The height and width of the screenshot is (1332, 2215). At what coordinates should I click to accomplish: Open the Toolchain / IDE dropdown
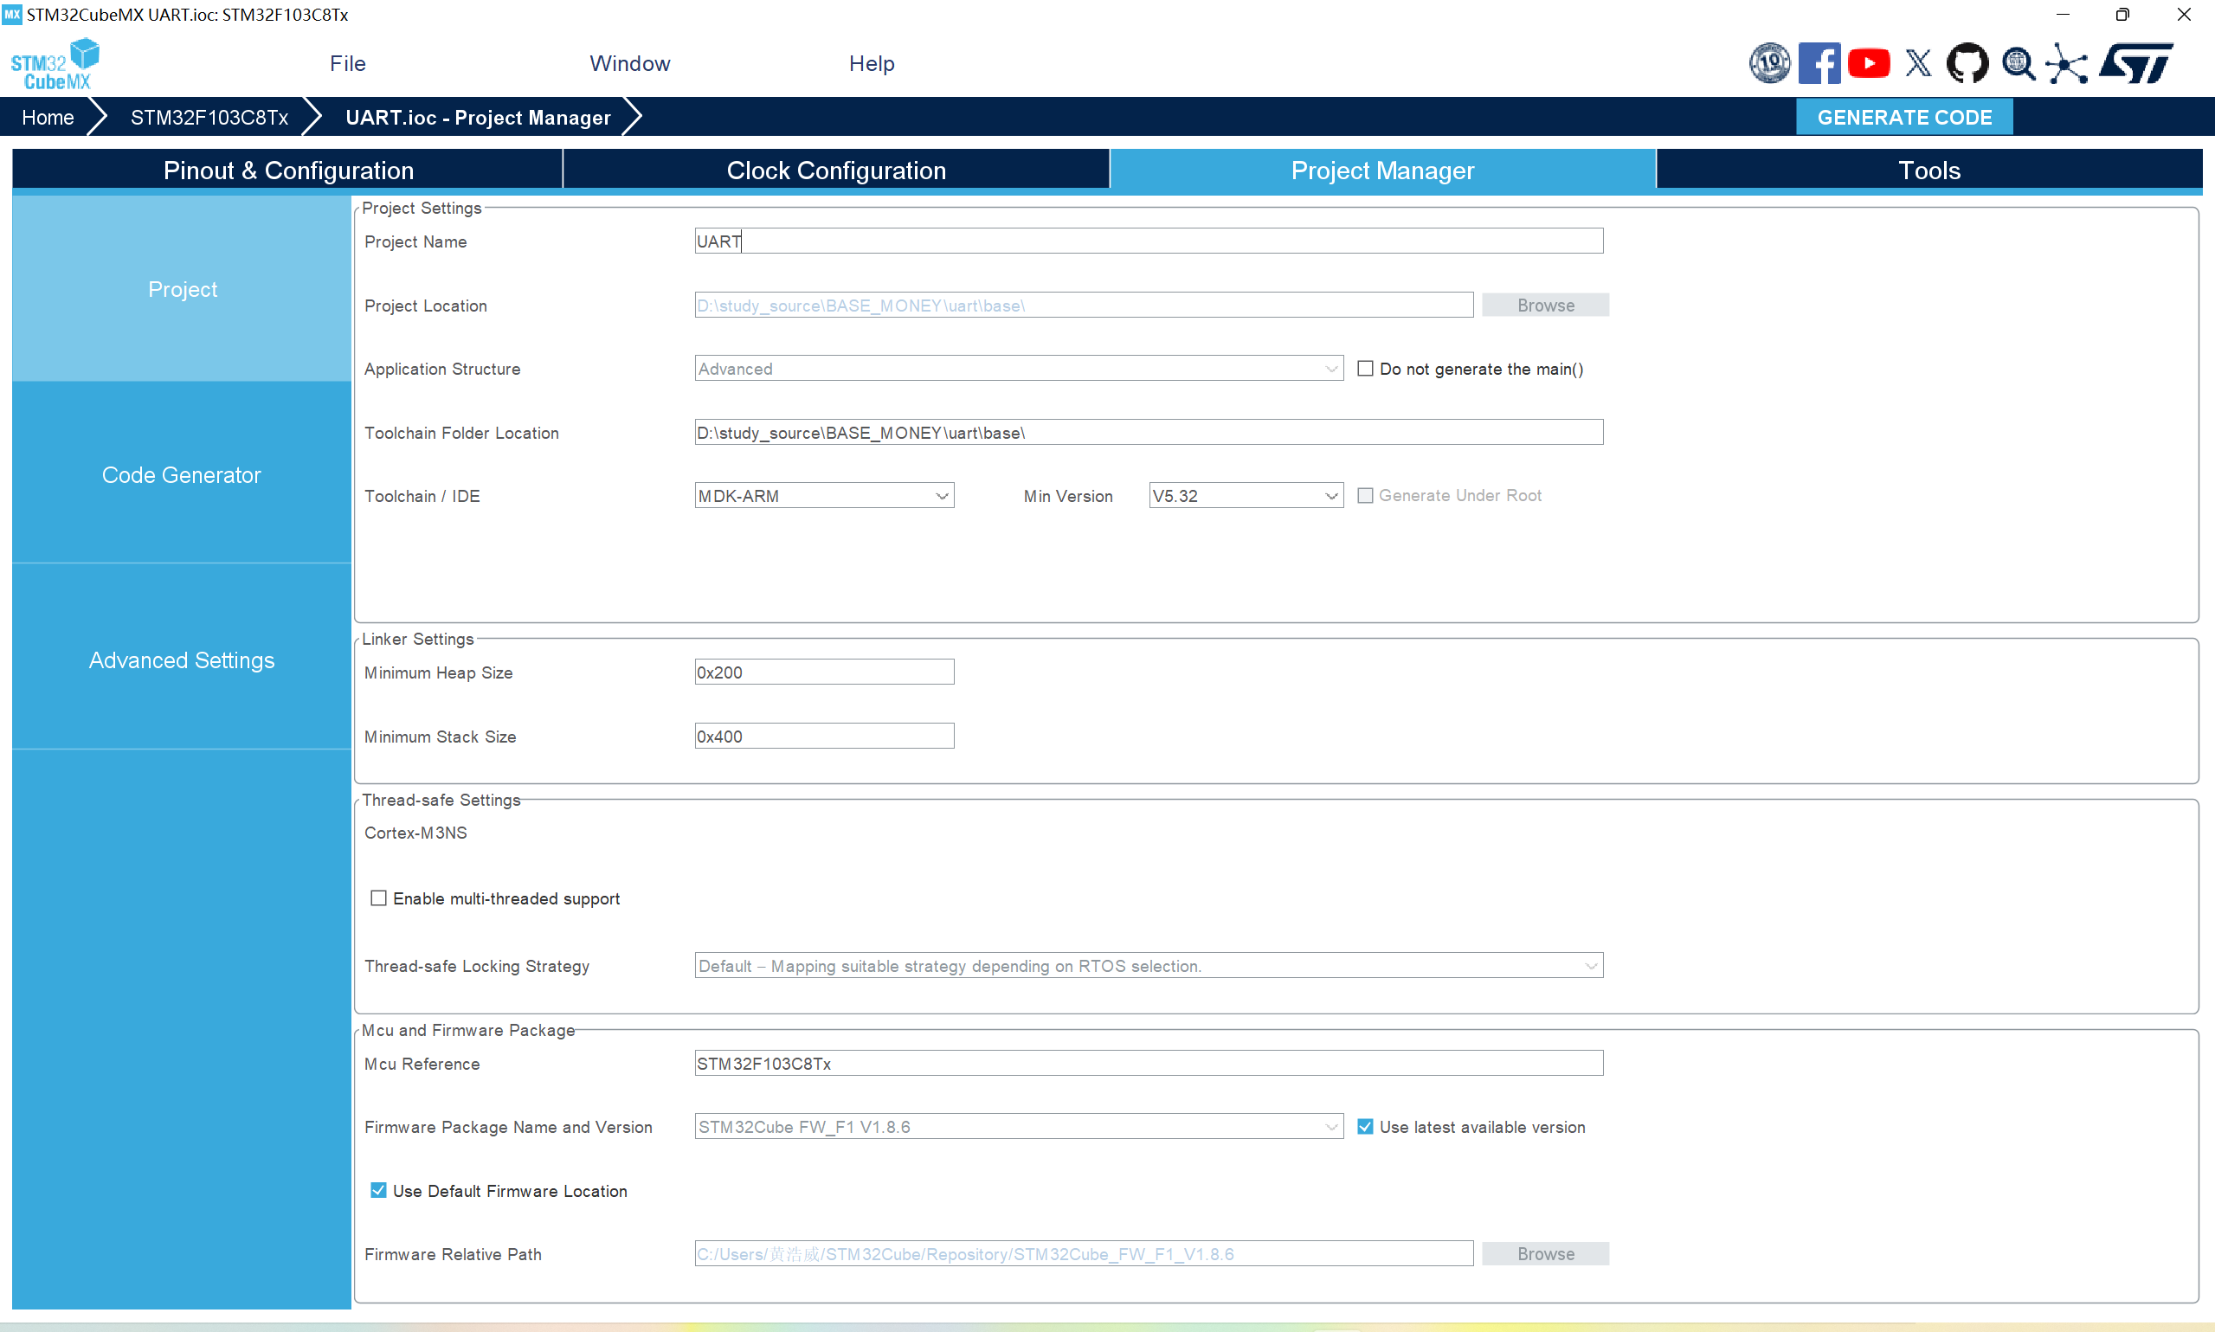[823, 495]
